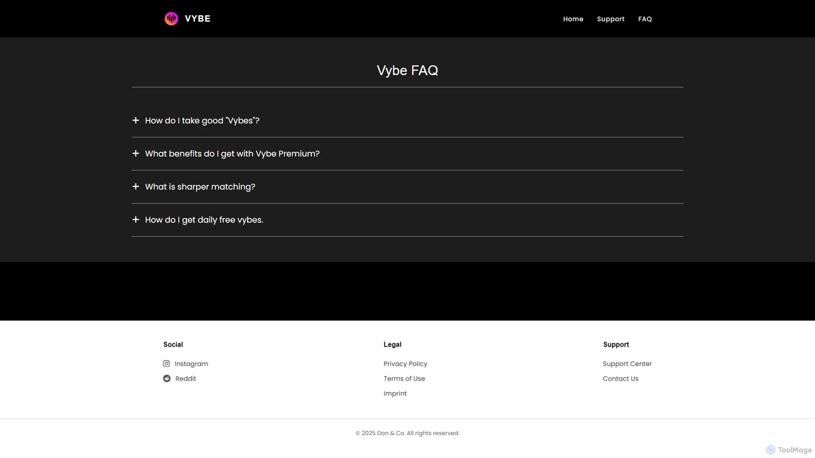Open the Support nav item
815x458 pixels.
611,19
